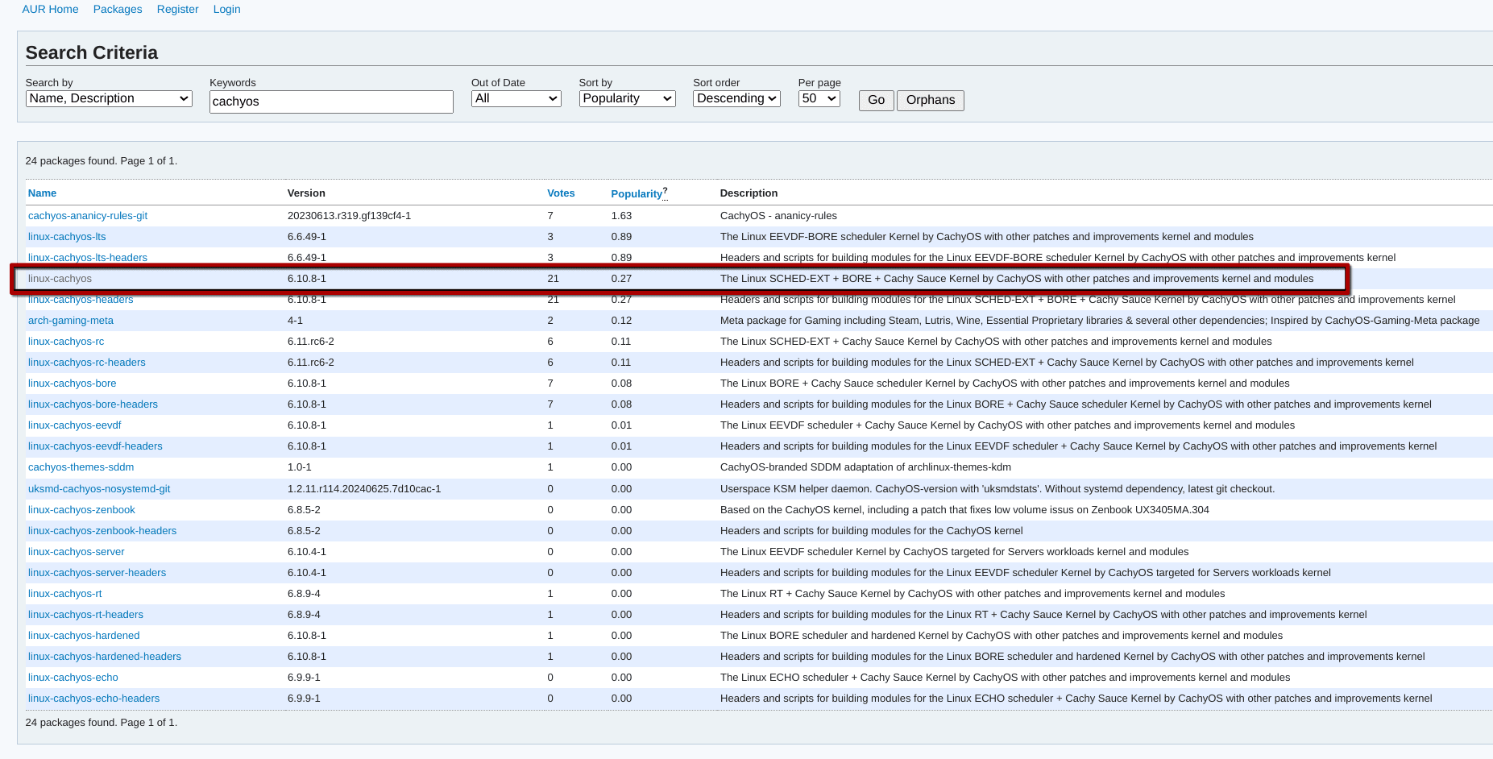Open the Login navigation link
The height and width of the screenshot is (759, 1493).
coord(226,9)
